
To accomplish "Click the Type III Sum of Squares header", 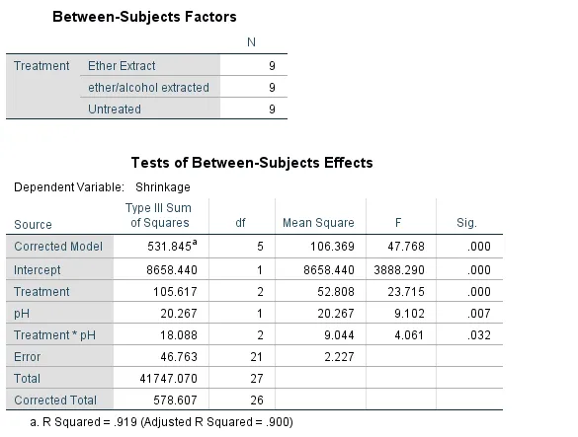I will [158, 215].
